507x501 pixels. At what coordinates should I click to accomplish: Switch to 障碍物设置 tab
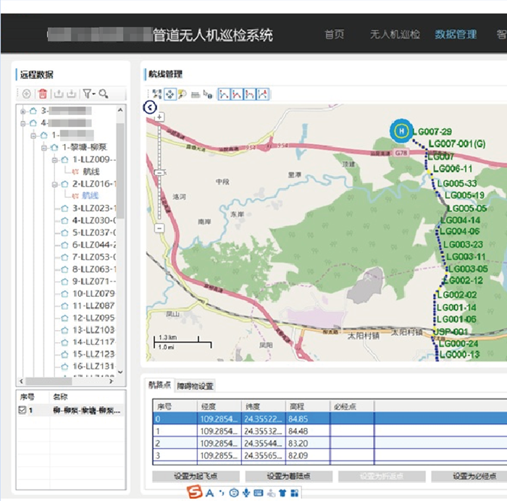[x=195, y=386]
